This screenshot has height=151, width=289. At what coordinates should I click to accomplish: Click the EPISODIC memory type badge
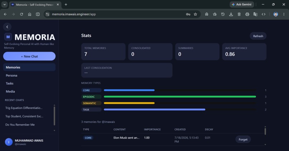[x=91, y=97]
